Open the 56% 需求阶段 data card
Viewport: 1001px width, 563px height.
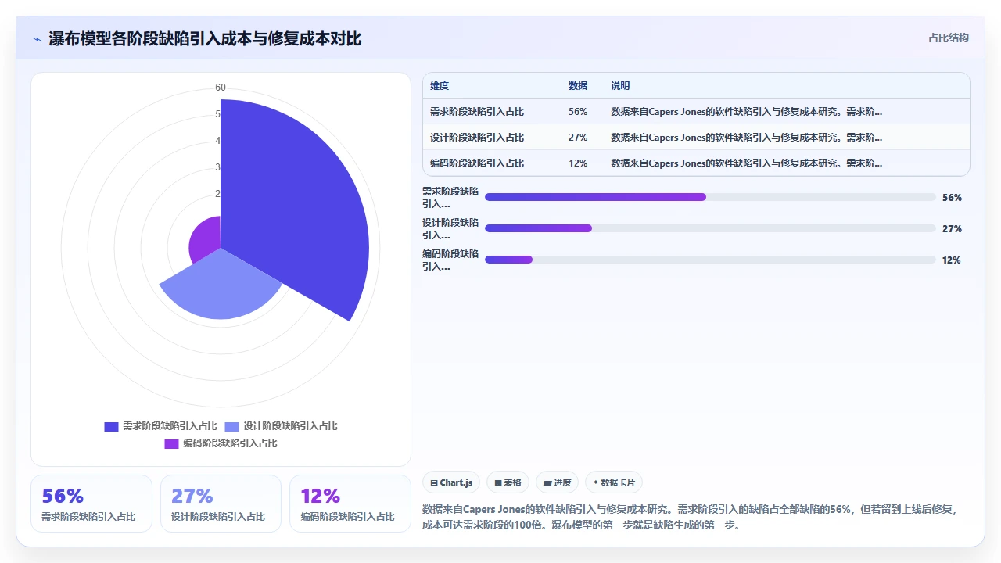pos(91,504)
